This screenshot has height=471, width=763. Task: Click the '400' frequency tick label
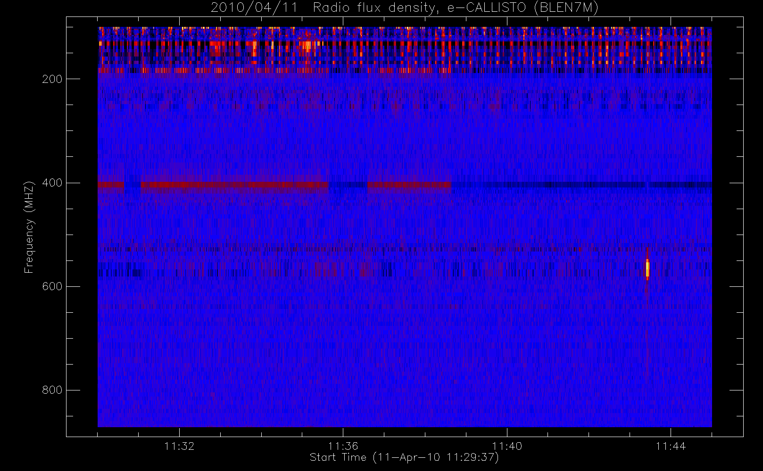tap(52, 183)
